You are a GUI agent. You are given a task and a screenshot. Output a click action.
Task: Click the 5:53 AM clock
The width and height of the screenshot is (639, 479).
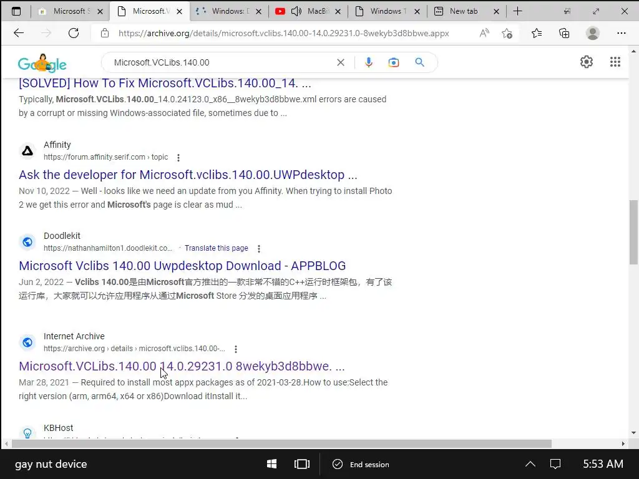[x=603, y=464]
